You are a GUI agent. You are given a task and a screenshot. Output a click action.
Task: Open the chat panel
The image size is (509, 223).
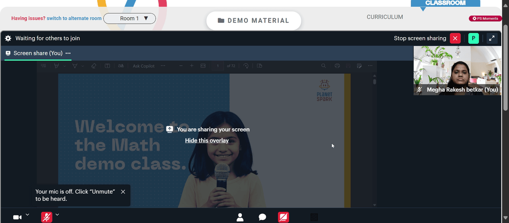tap(262, 217)
